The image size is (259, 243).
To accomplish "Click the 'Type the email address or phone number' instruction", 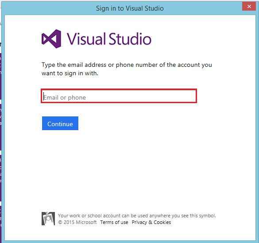I will pos(127,69).
